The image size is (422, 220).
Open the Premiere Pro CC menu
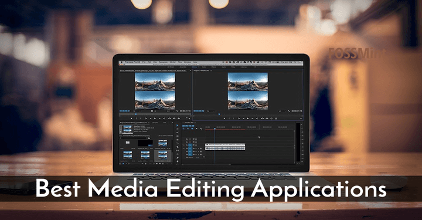(132, 62)
